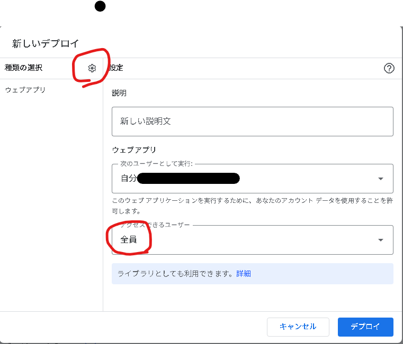Viewport: 403px width, 344px height.
Task: Click the 新しい説明文 description field
Action: [252, 122]
